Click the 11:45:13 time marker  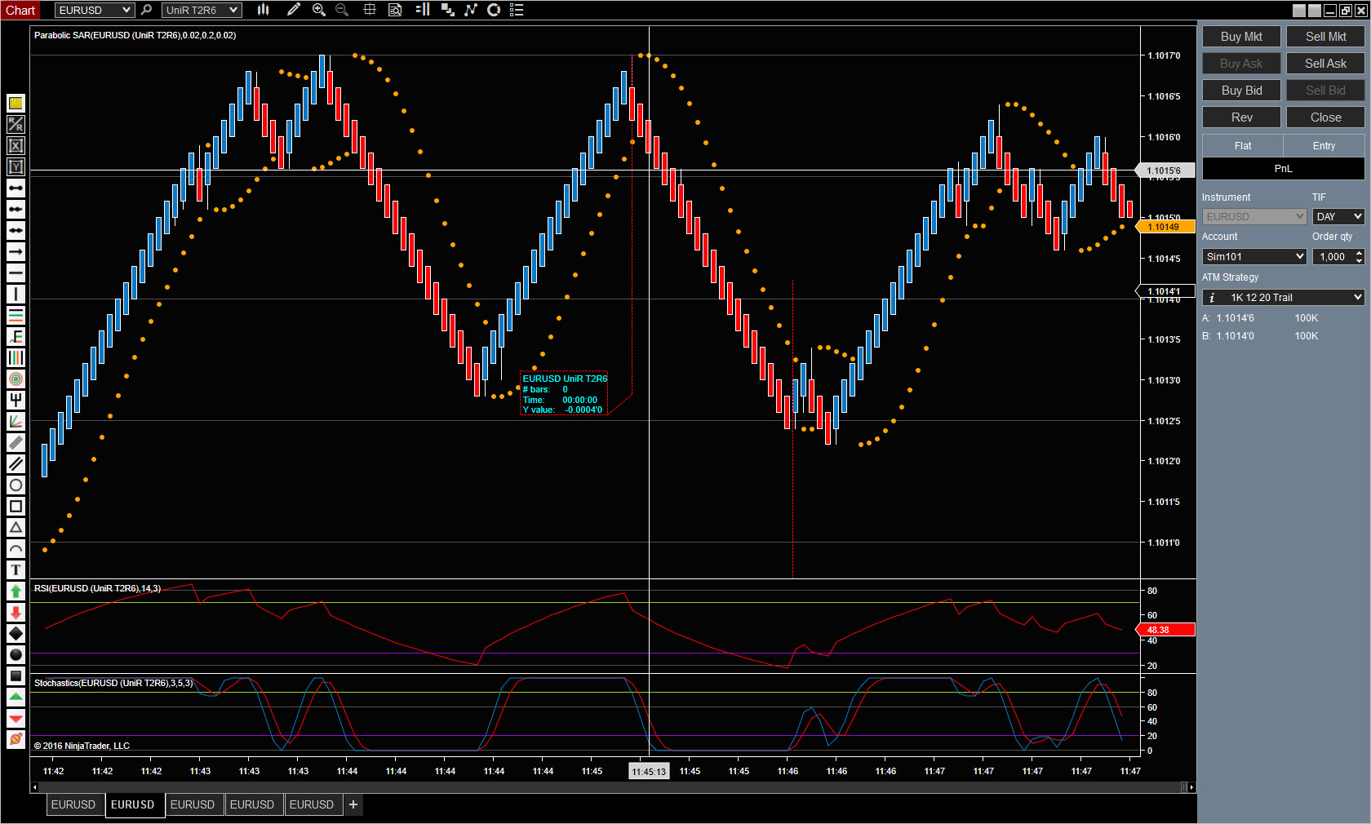pyautogui.click(x=649, y=771)
